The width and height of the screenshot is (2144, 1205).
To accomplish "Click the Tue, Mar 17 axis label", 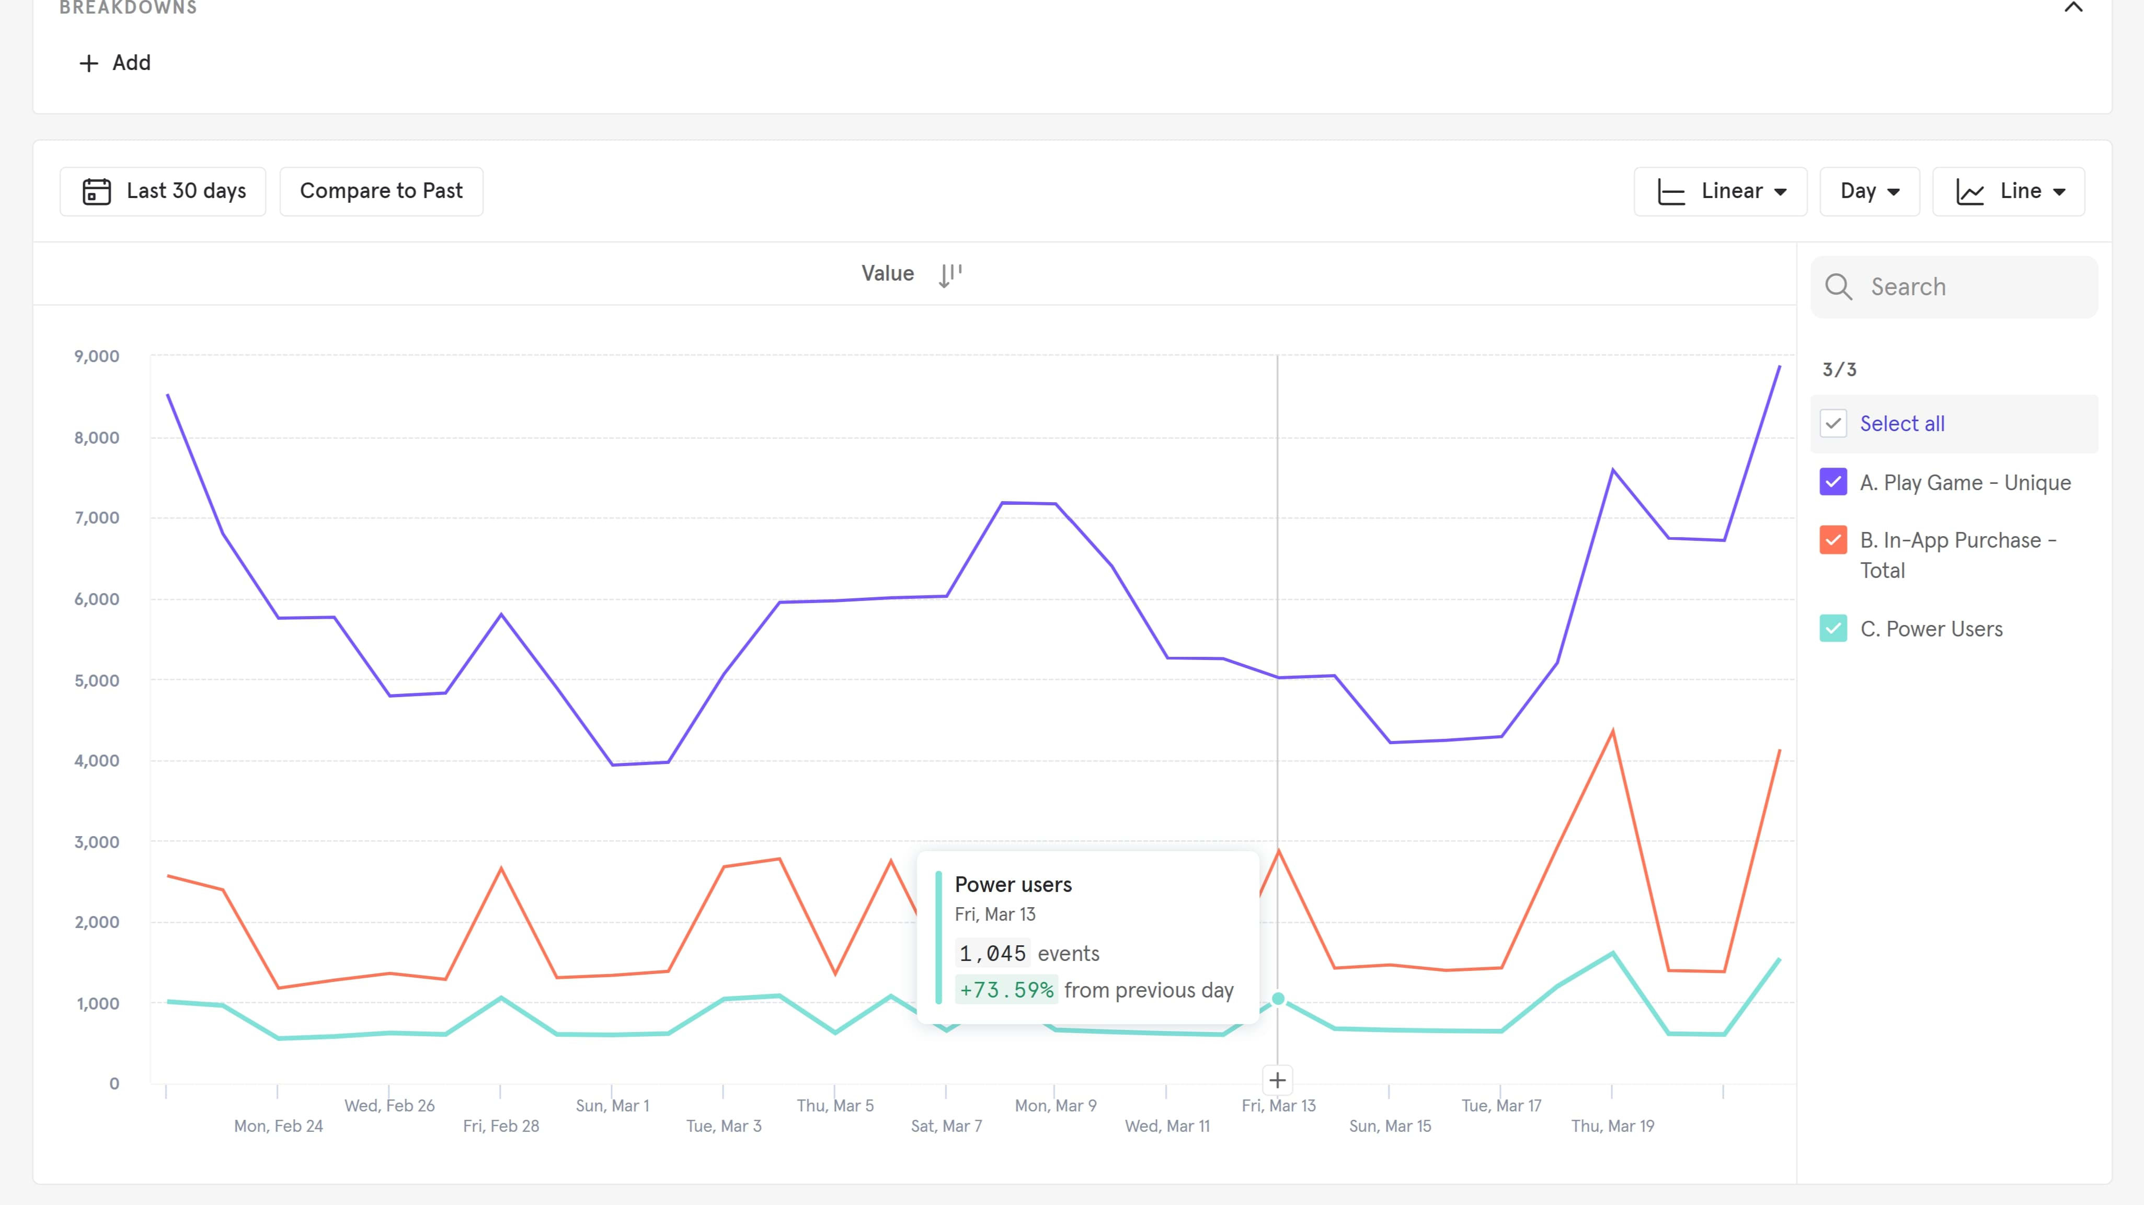I will [1501, 1106].
